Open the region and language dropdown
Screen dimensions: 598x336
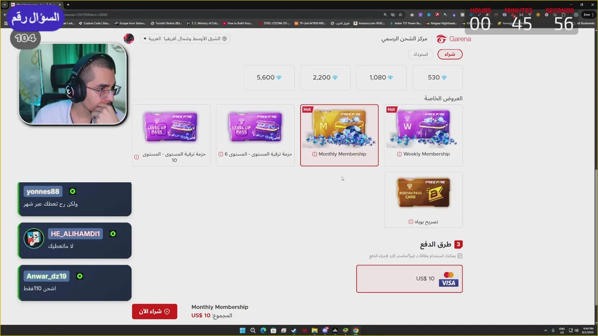pyautogui.click(x=185, y=39)
